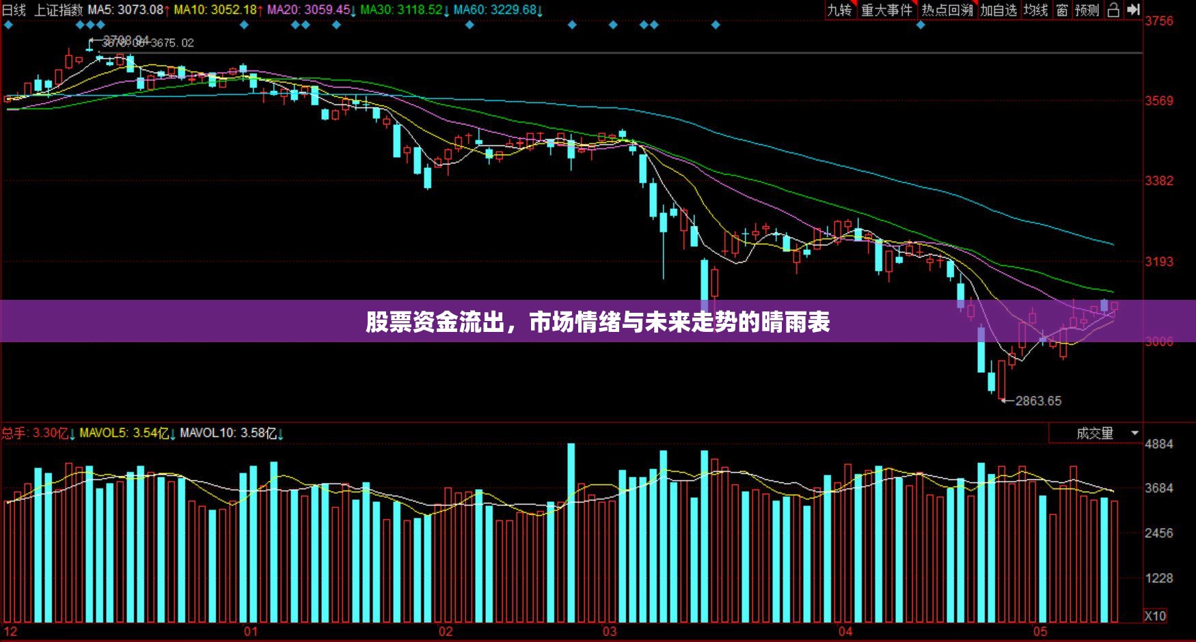Click the 2863.65 low price annotation

pyautogui.click(x=1038, y=401)
